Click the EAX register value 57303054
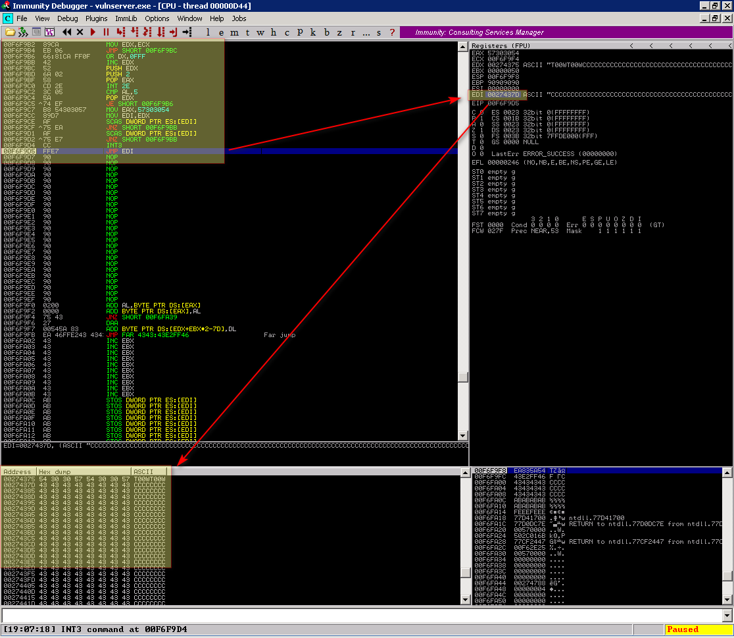Image resolution: width=734 pixels, height=638 pixels. click(502, 53)
